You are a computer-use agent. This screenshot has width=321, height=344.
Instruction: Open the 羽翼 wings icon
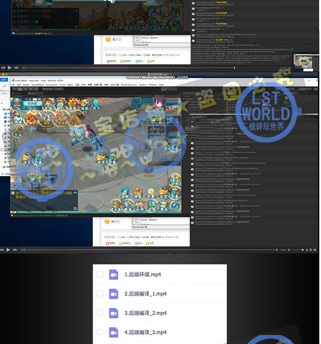coord(151,193)
